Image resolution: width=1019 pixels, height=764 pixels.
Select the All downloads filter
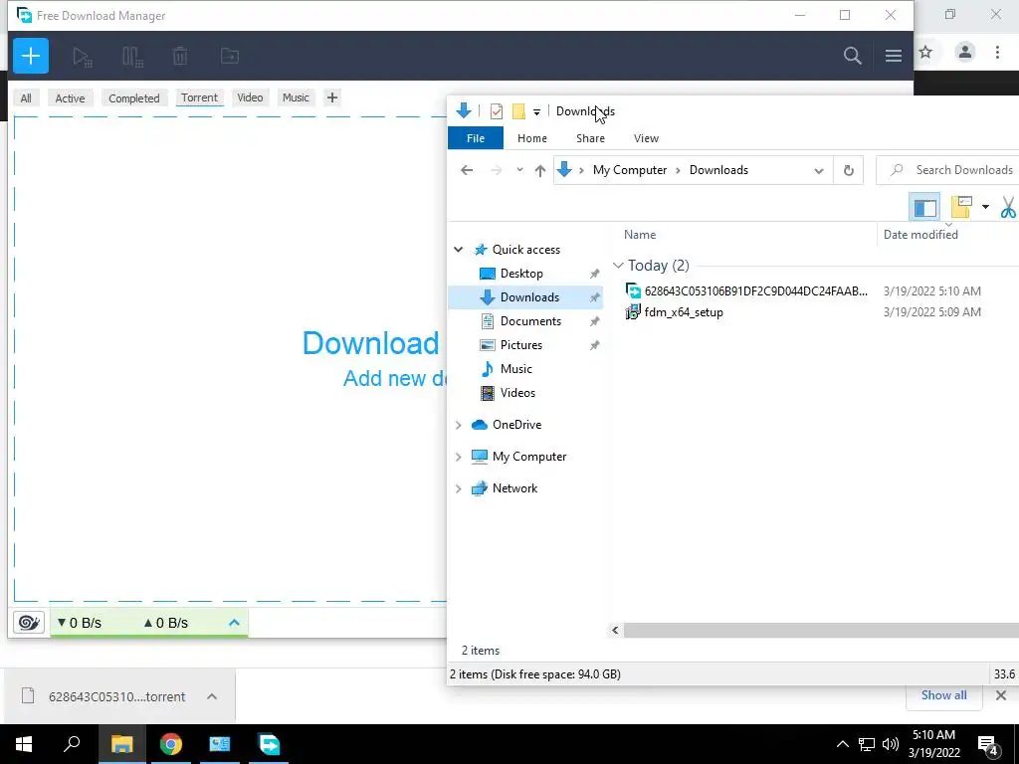(x=26, y=98)
